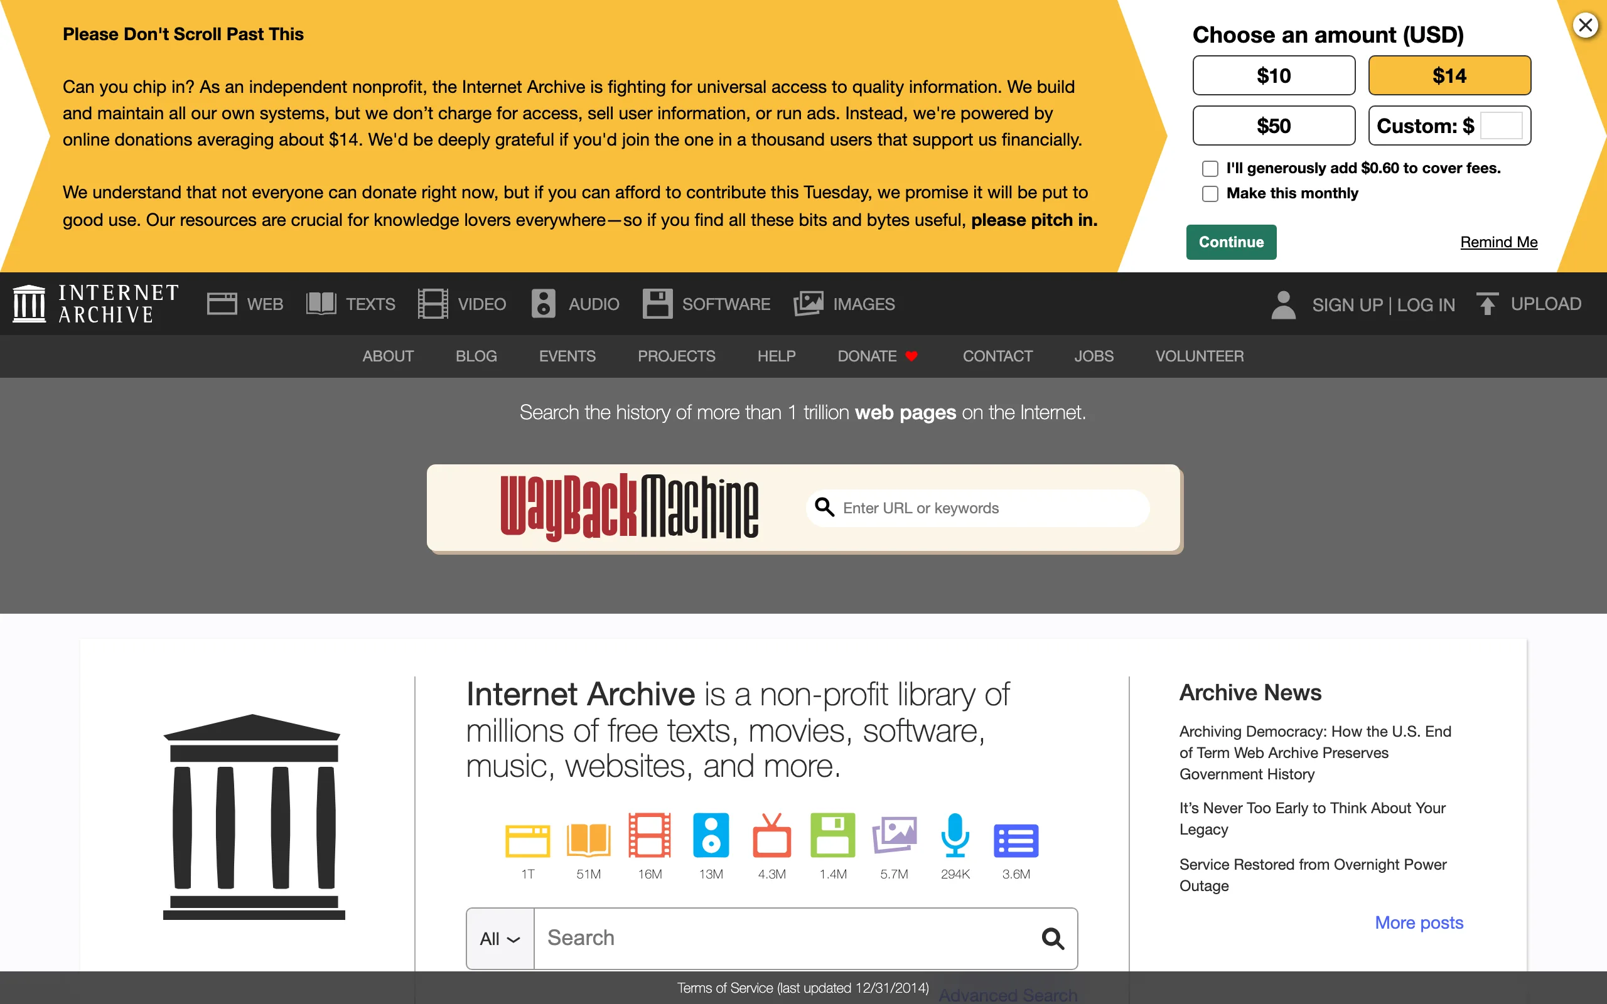Click the Upload arrow icon
This screenshot has width=1607, height=1004.
pyautogui.click(x=1488, y=304)
